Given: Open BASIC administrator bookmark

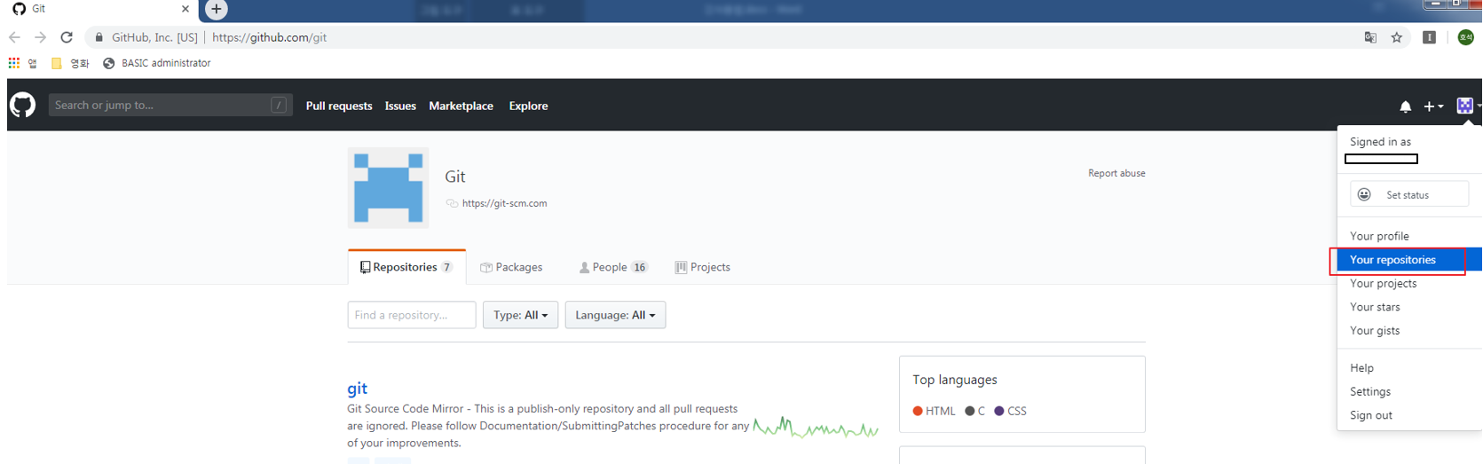Looking at the screenshot, I should [157, 63].
